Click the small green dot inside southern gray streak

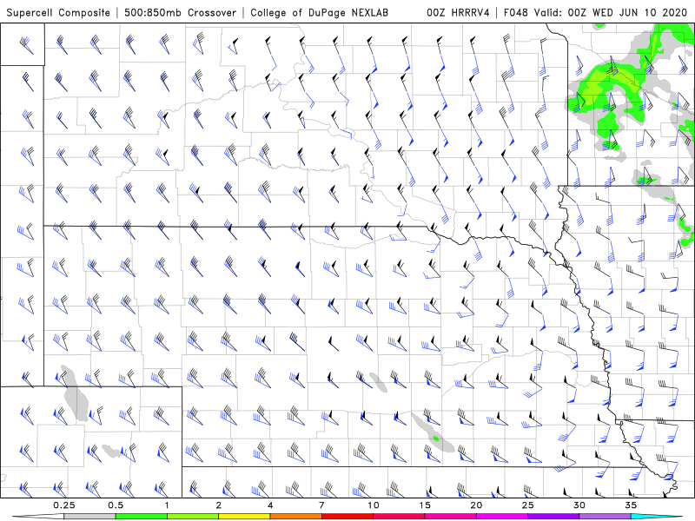point(436,439)
